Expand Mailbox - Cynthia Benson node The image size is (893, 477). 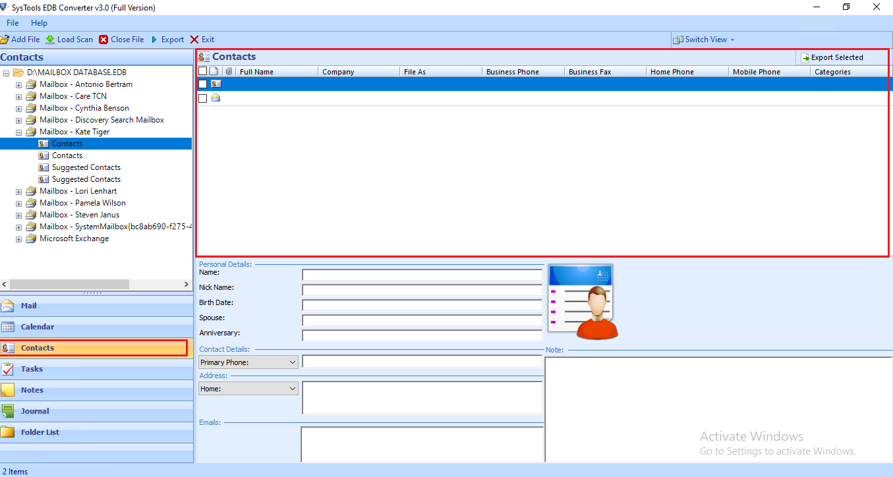click(18, 108)
